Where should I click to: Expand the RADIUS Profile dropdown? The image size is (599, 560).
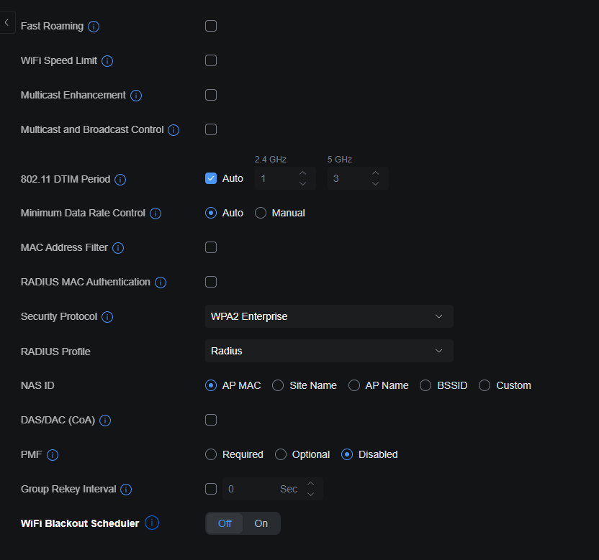coord(329,351)
